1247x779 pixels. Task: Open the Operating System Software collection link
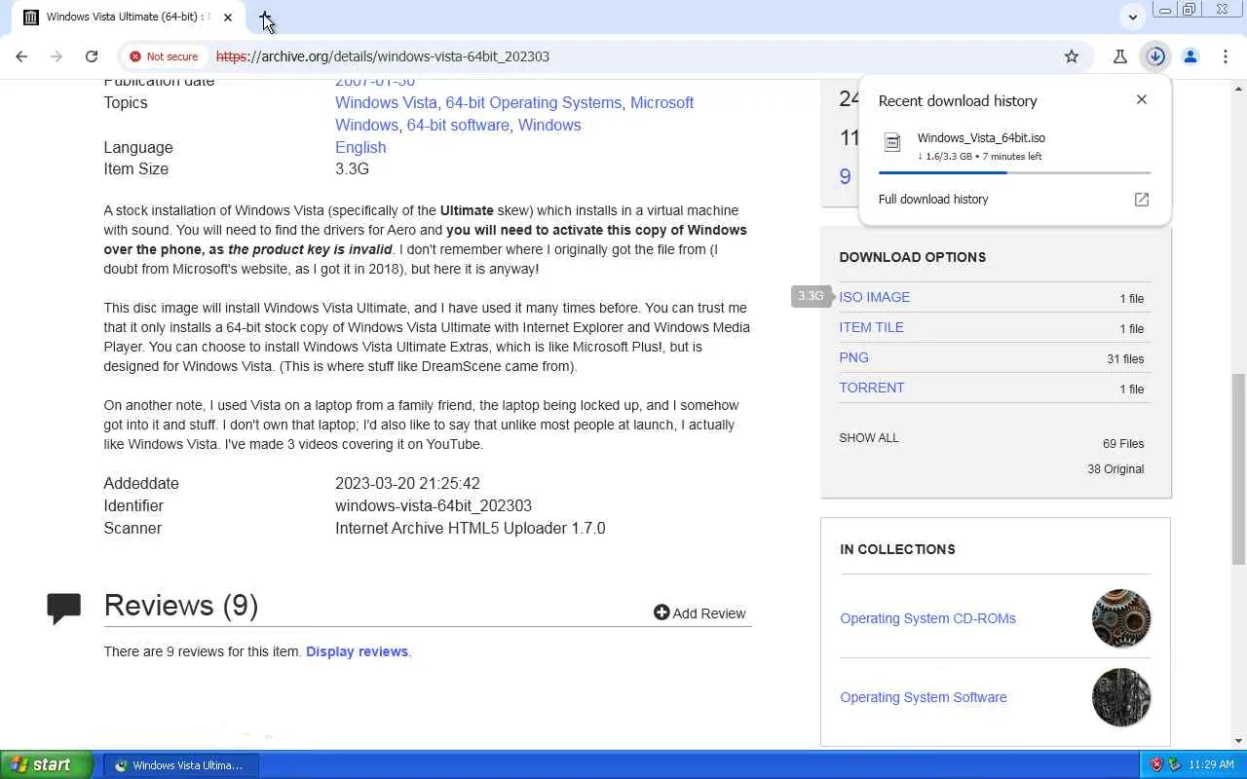[x=924, y=697]
